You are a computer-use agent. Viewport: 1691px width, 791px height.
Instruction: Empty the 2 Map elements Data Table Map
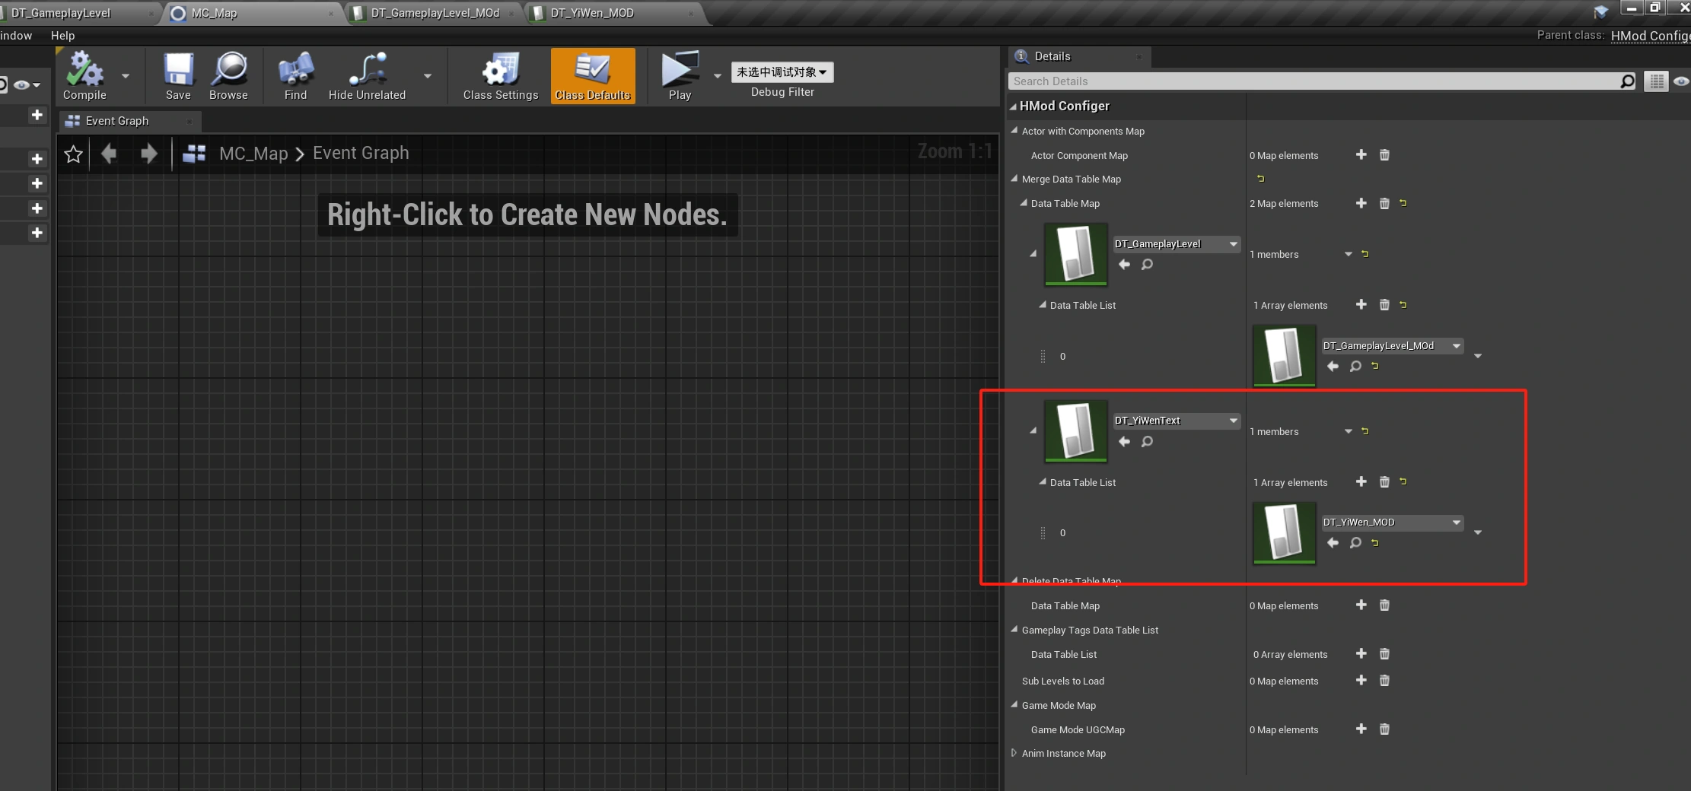pos(1384,203)
